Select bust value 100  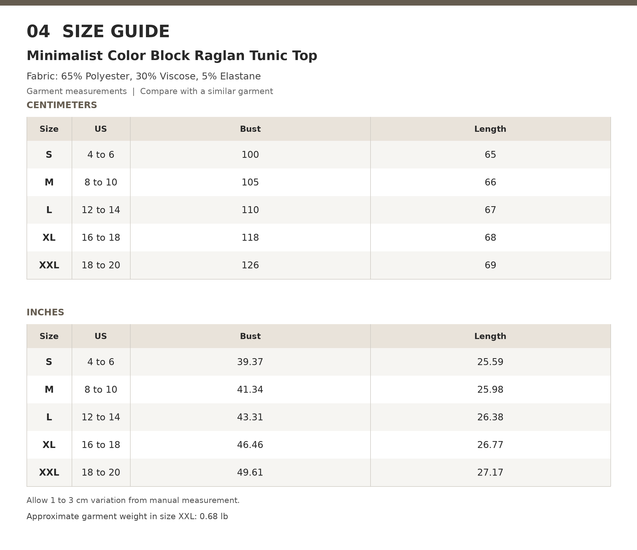pyautogui.click(x=250, y=154)
